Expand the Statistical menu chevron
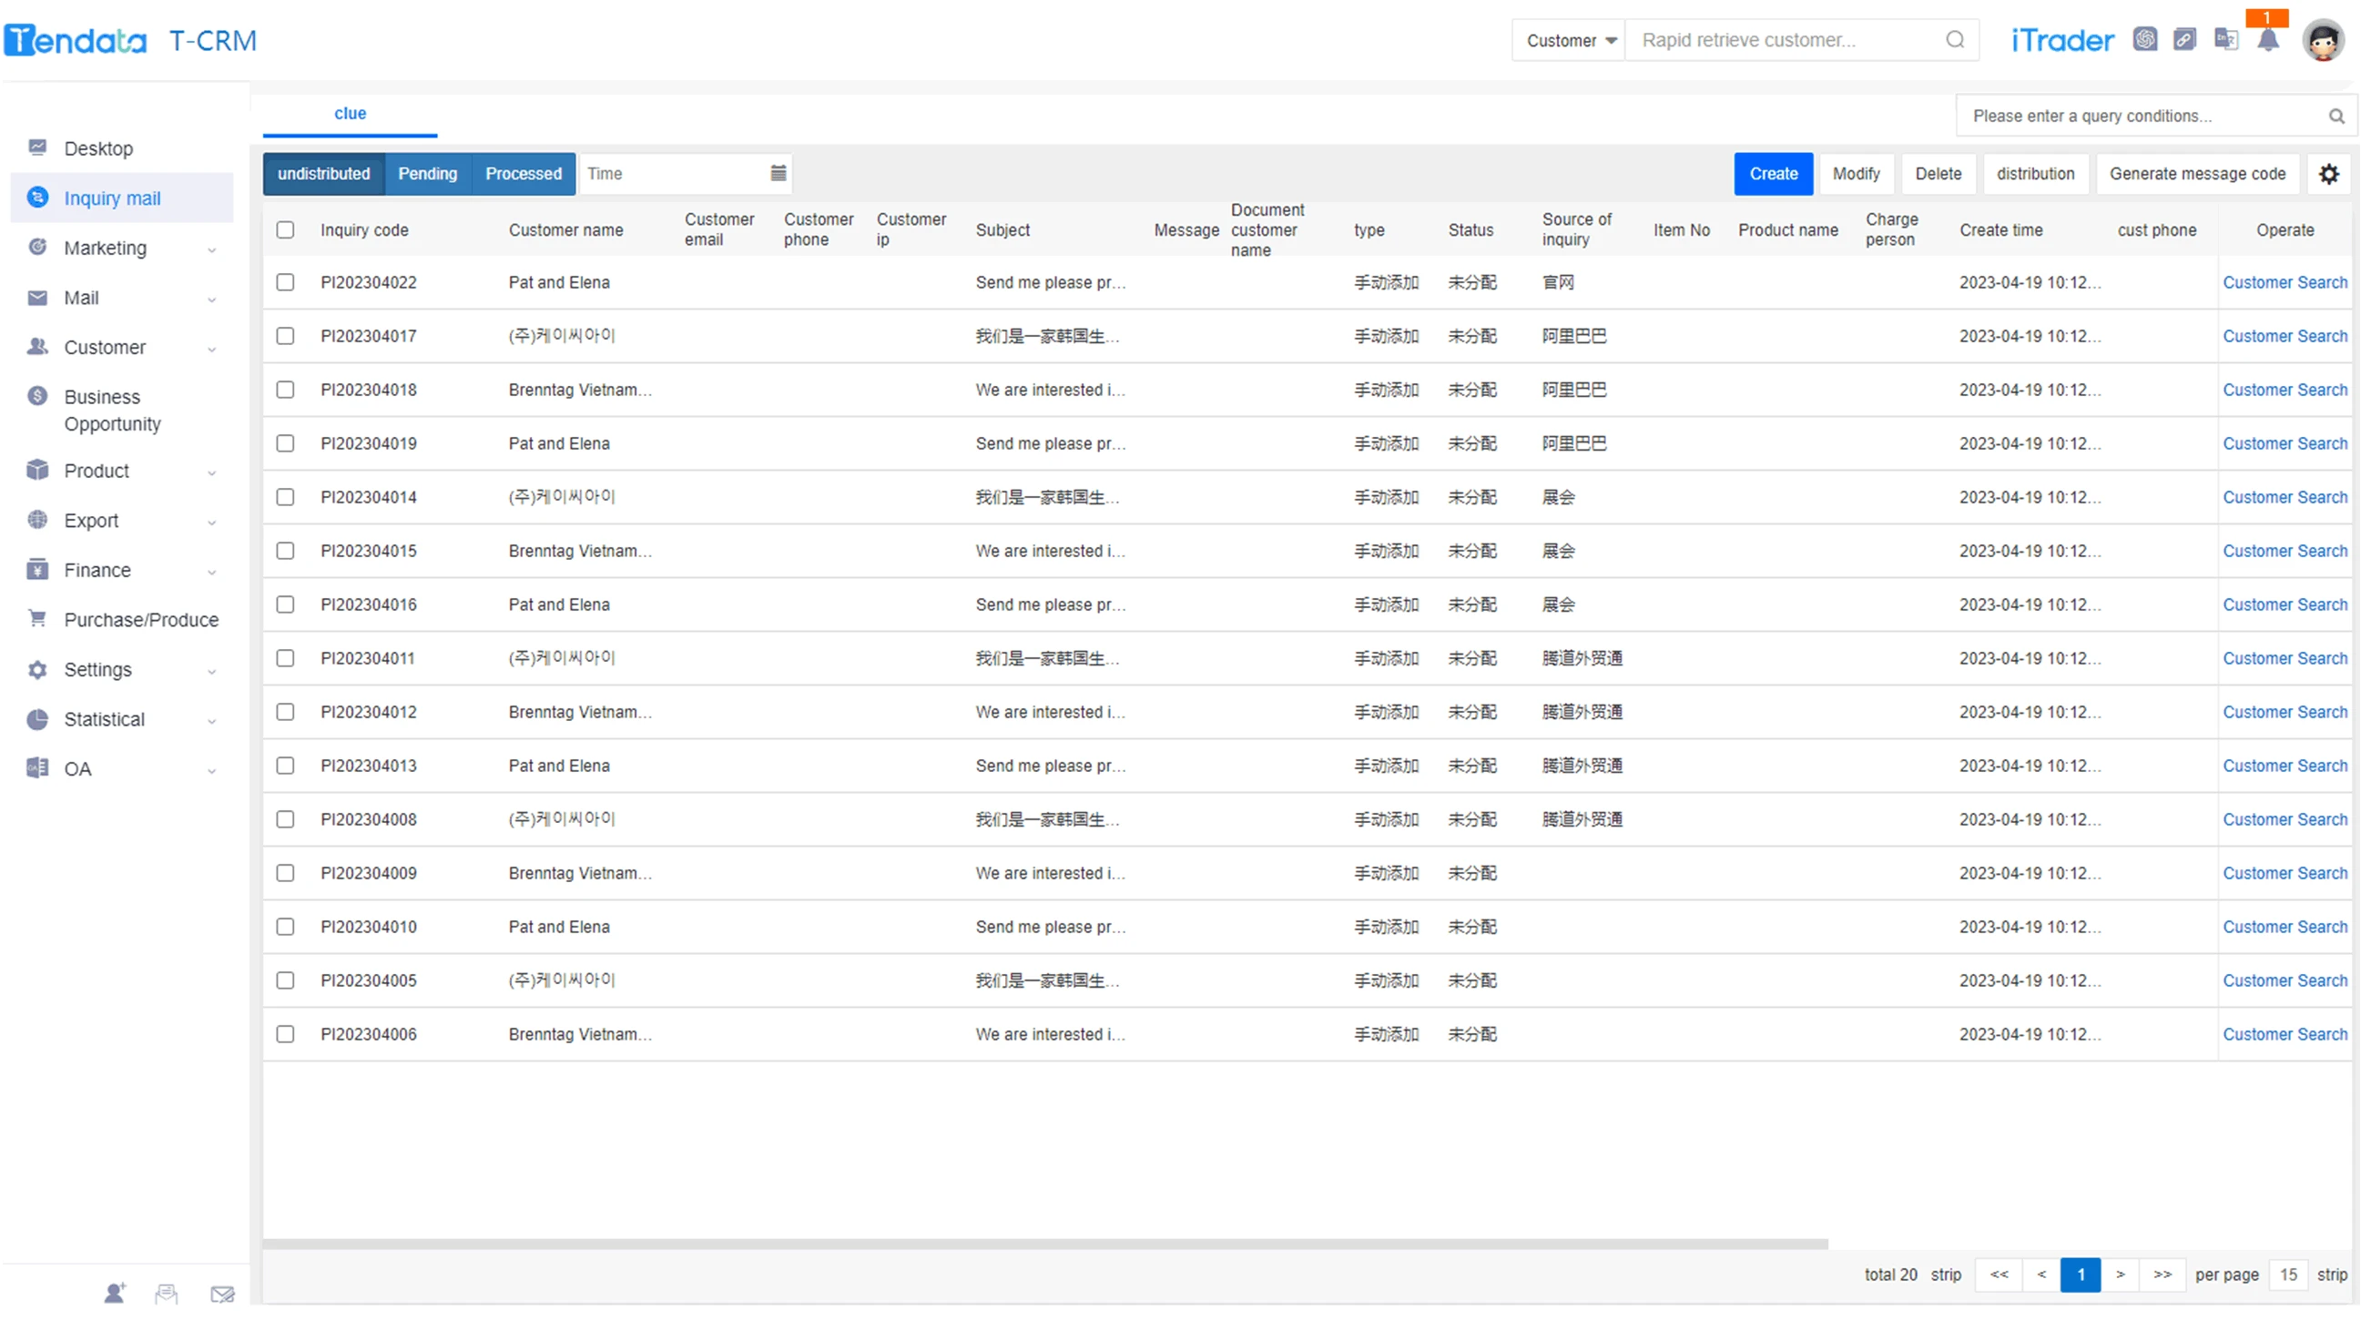The height and width of the screenshot is (1340, 2371). click(211, 721)
